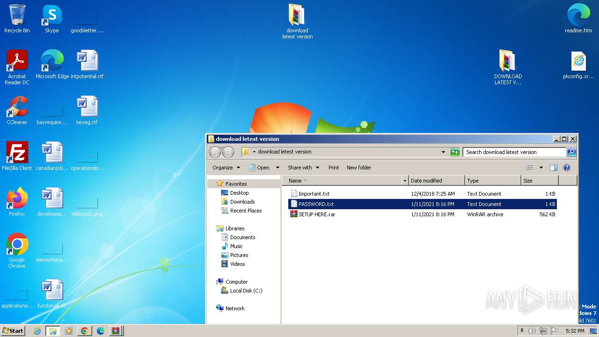
Task: Open WinRAR taskbar button
Action: 115,331
